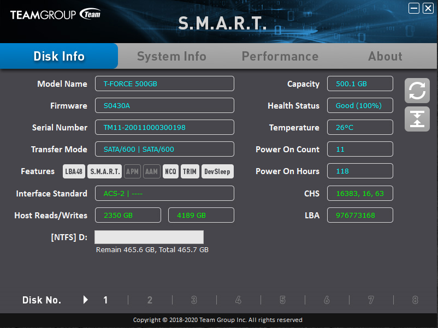Switch to the Performance tab
This screenshot has width=438, height=328.
[x=280, y=56]
